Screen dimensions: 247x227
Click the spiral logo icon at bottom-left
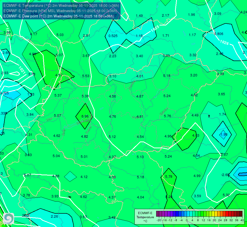tap(9, 218)
